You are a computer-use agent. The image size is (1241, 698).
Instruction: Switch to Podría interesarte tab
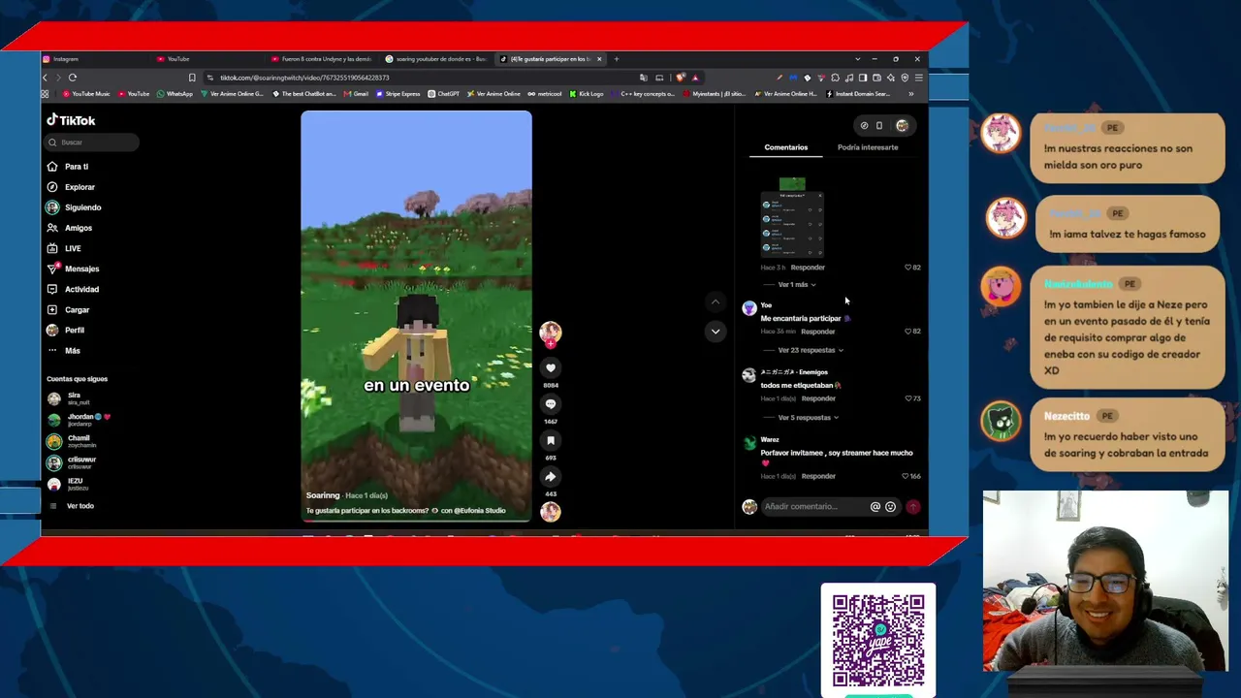pos(868,147)
